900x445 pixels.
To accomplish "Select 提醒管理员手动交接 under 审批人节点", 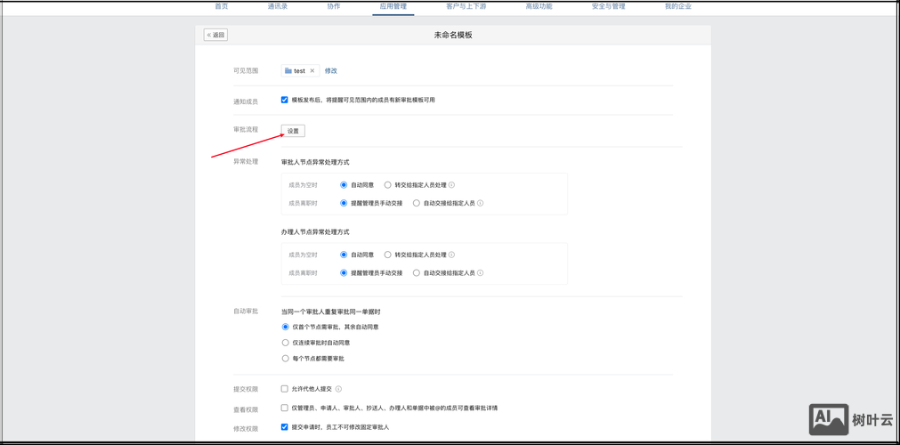I will 344,203.
